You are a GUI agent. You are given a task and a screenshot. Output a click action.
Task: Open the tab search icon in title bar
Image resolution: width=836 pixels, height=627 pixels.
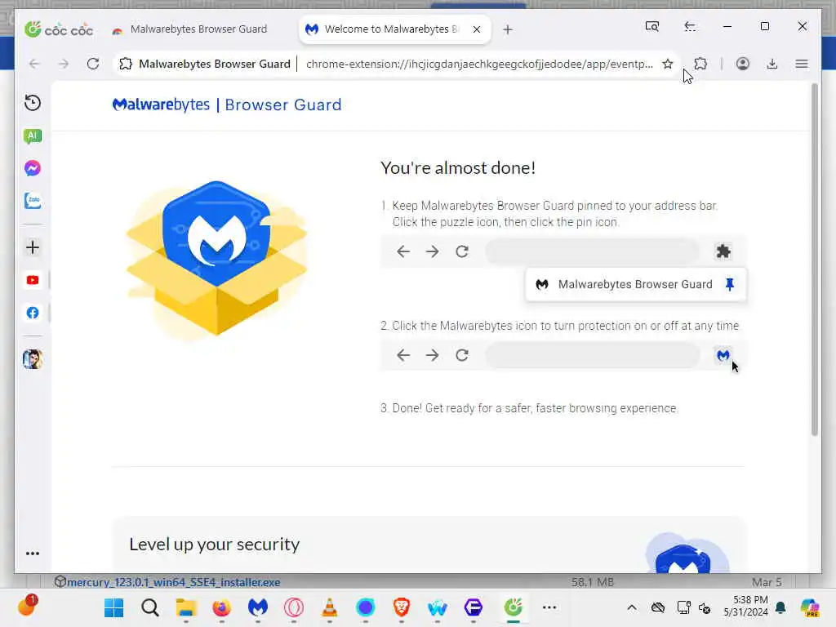(652, 26)
